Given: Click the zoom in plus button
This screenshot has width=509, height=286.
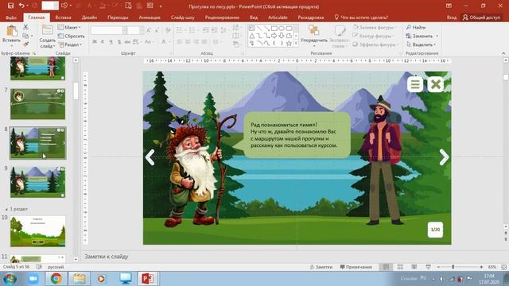Looking at the screenshot, I should point(481,267).
